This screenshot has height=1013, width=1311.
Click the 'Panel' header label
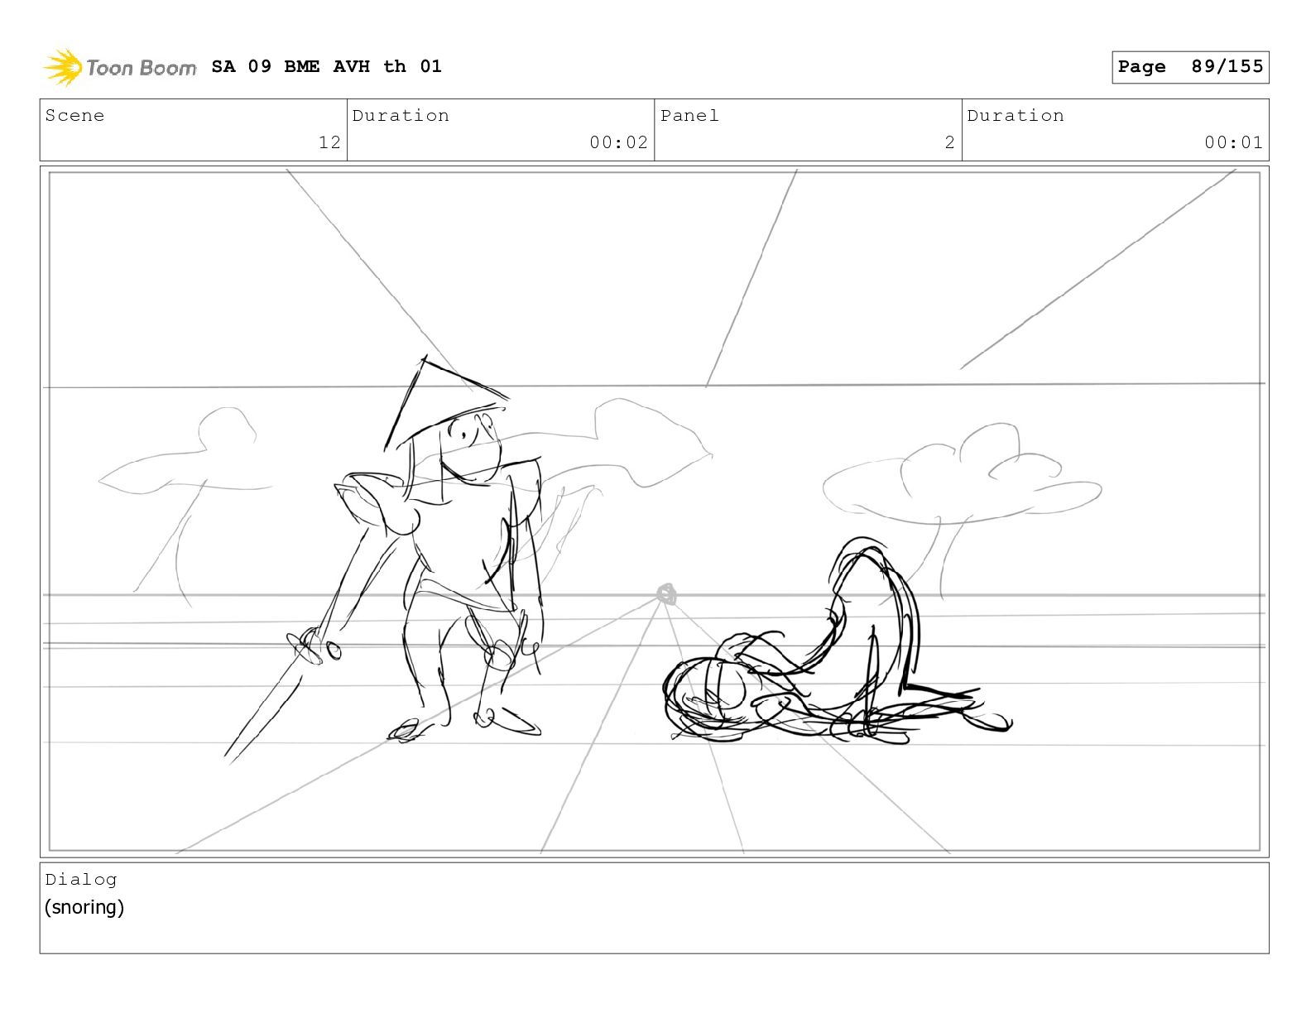[689, 116]
